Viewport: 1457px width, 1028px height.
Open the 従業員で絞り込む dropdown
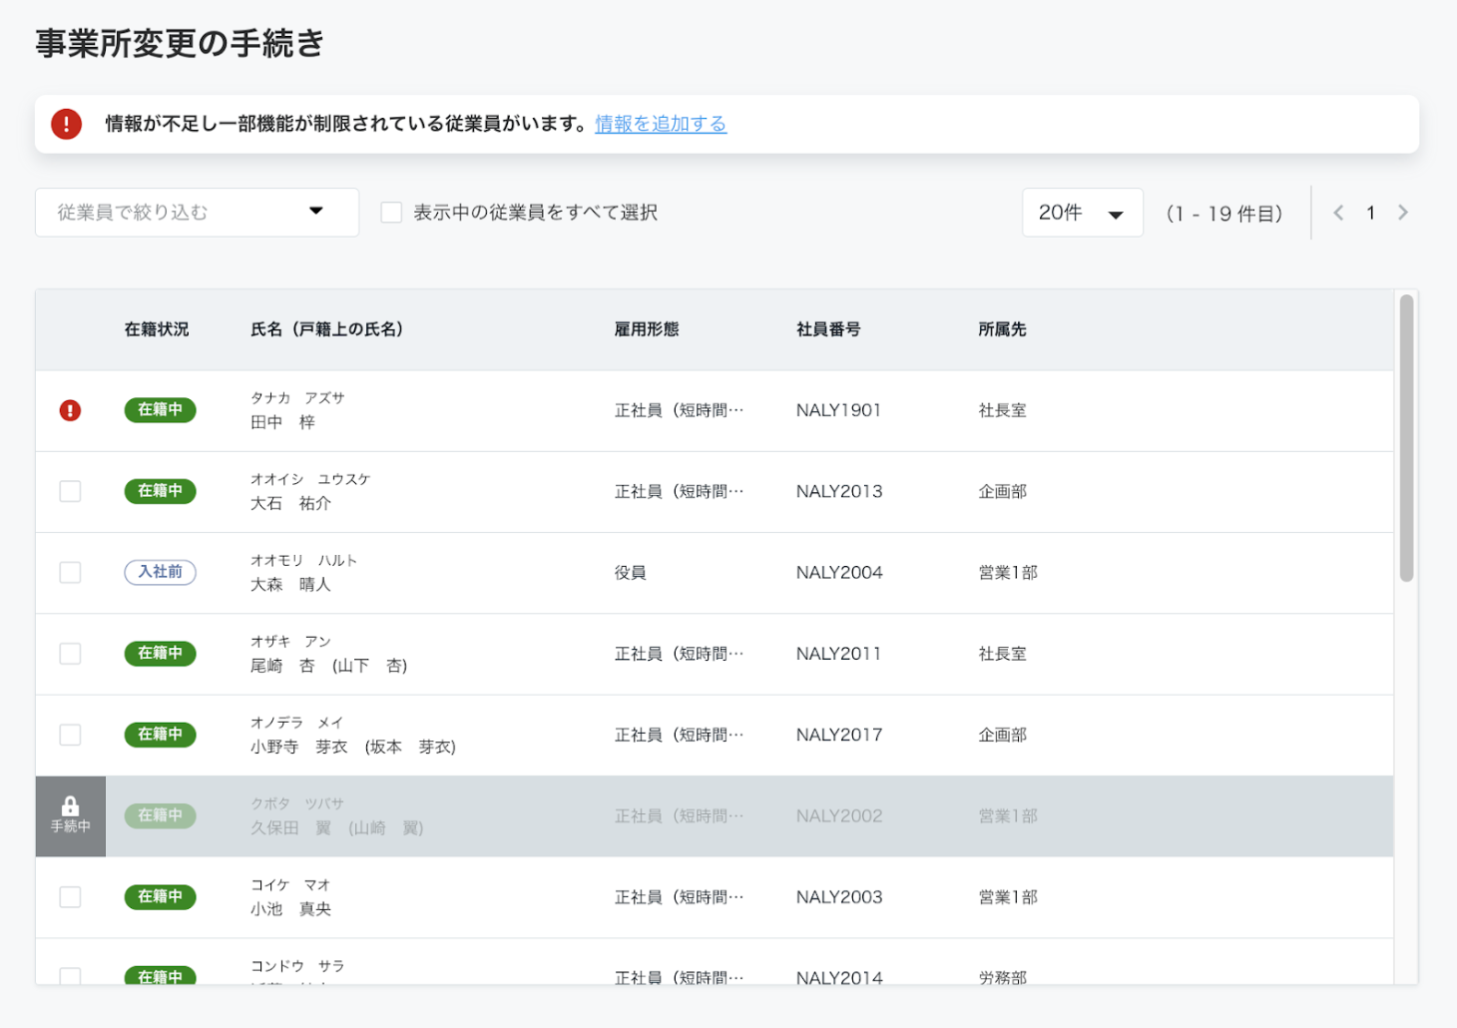197,213
